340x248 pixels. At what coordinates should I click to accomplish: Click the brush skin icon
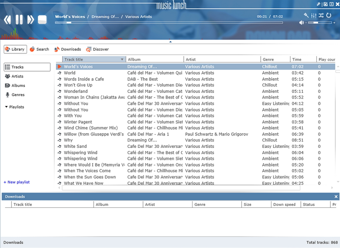(306, 15)
